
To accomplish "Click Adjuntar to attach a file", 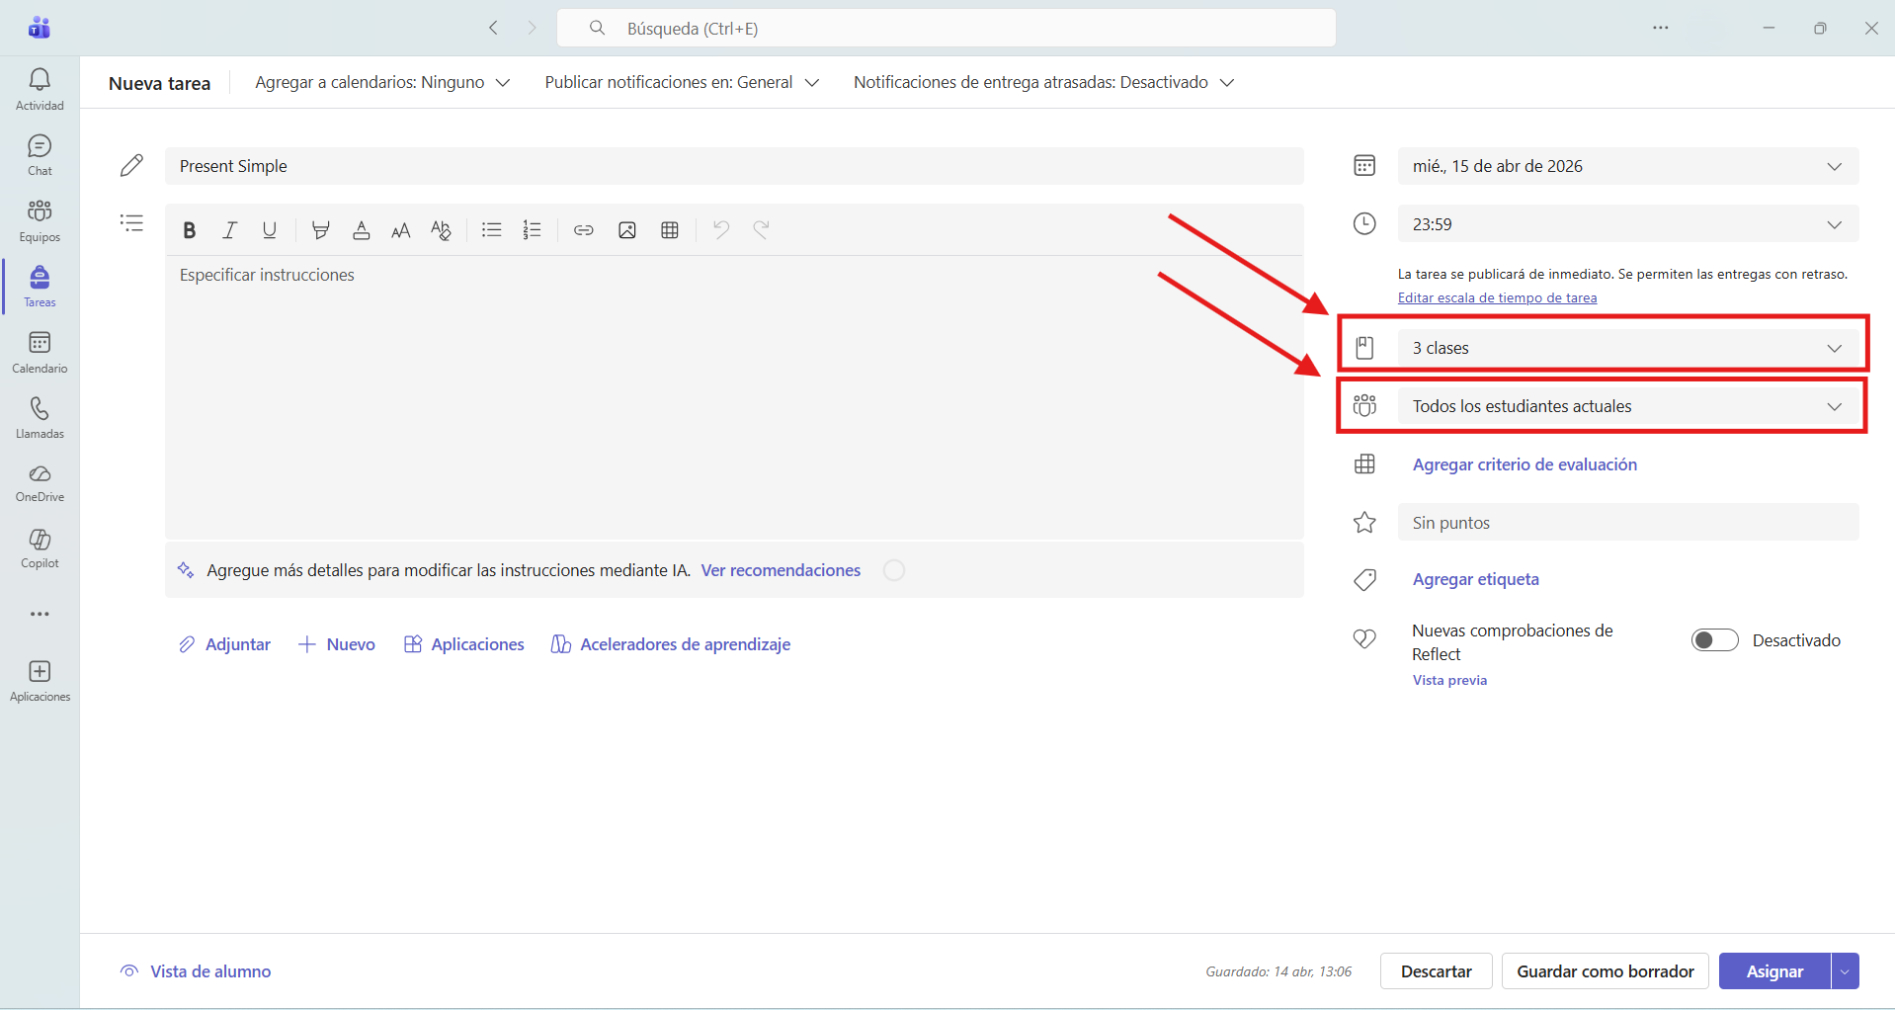I will (224, 644).
